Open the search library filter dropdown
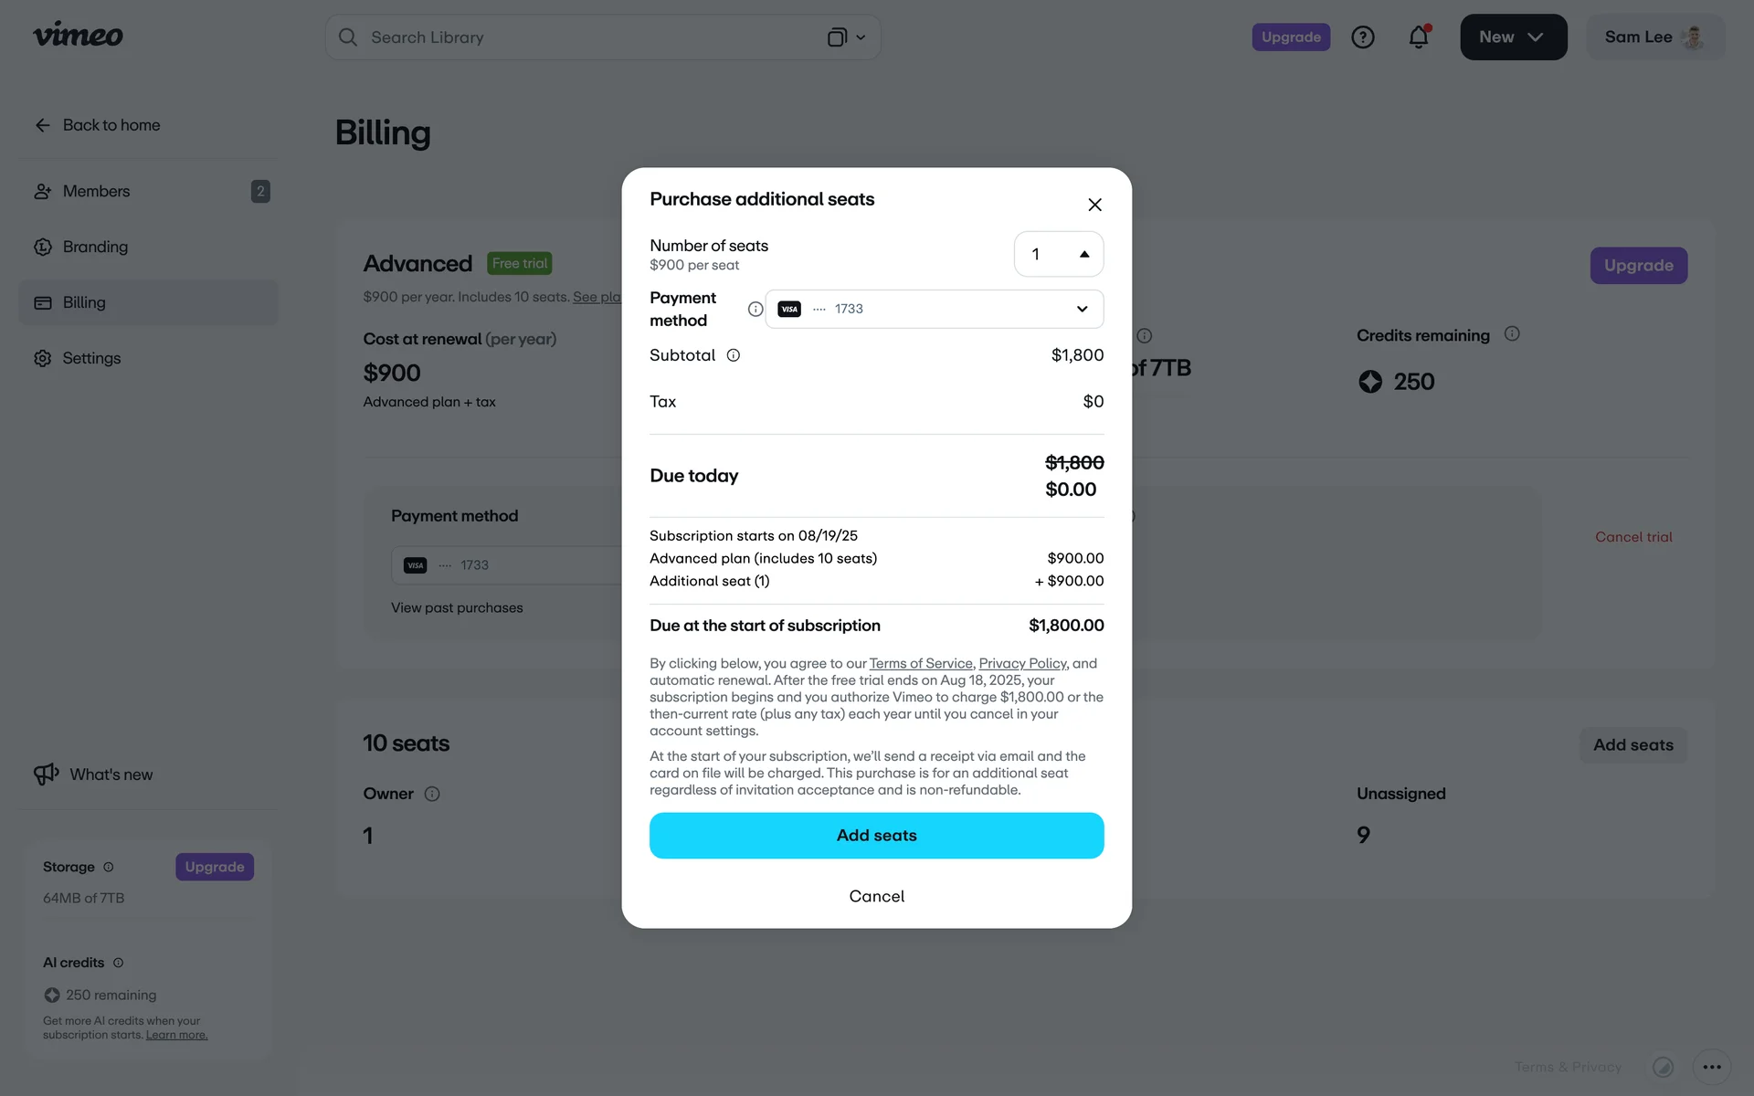 846,37
